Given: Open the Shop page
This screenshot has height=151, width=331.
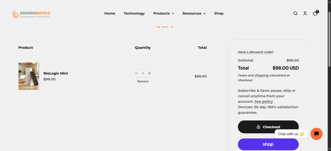Looking at the screenshot, I should [219, 13].
